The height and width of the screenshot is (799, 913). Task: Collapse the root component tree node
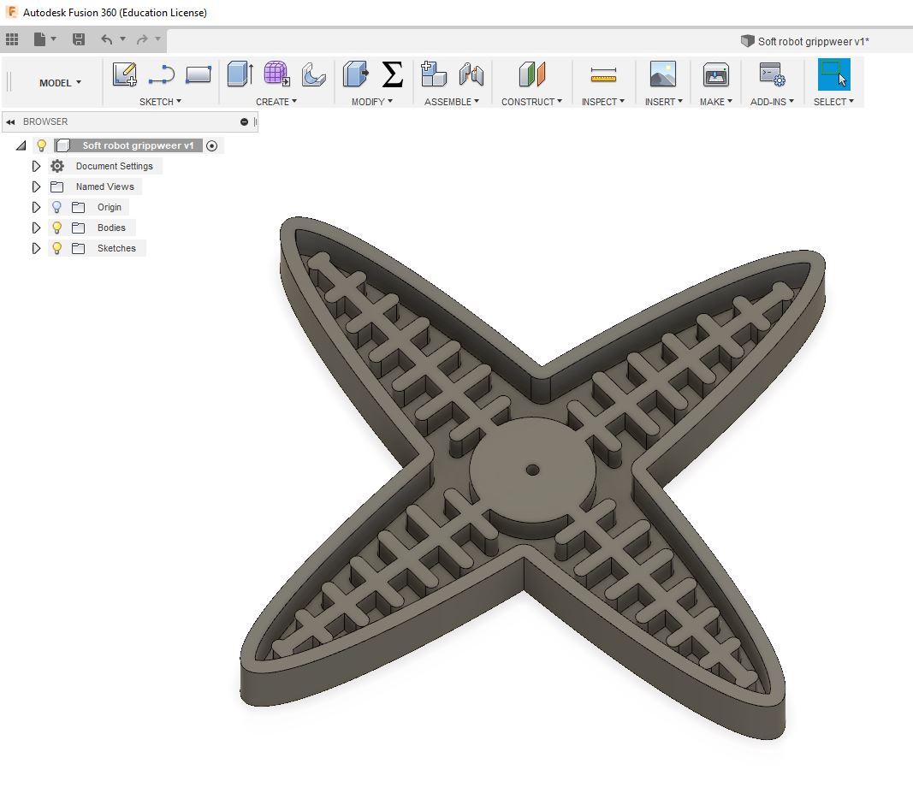pyautogui.click(x=21, y=145)
